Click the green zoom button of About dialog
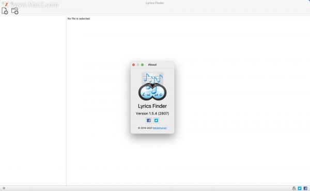Viewport: 310px width, 191px height. click(142, 65)
